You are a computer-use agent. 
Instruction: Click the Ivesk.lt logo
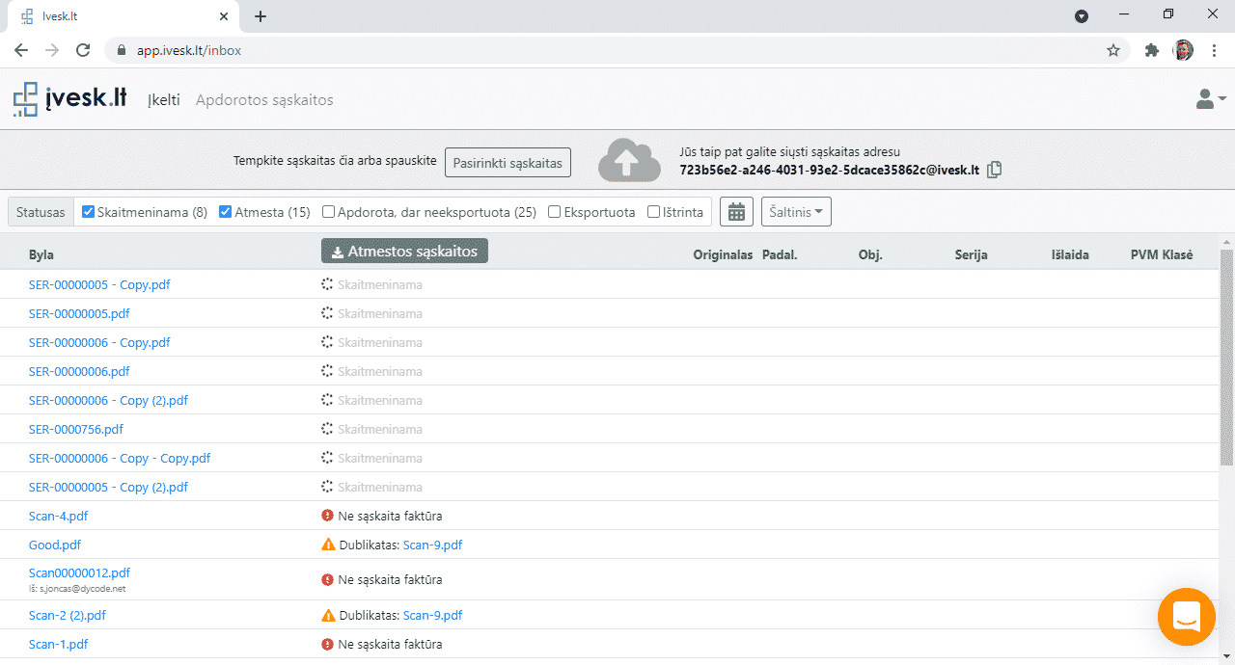click(70, 99)
